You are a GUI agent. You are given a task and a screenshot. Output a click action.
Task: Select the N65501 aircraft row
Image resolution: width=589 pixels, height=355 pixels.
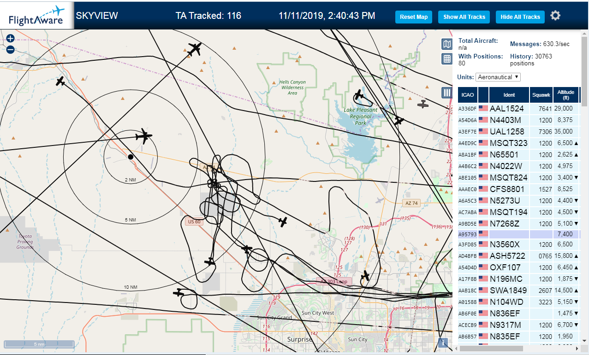[519, 154]
